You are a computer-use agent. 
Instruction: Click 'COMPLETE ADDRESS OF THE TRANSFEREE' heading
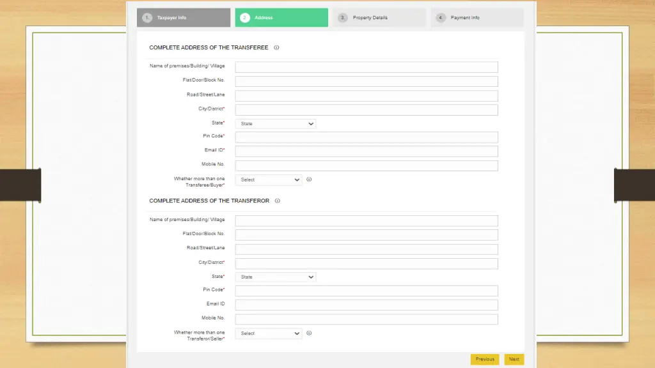tap(209, 47)
